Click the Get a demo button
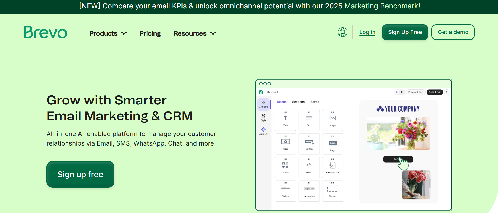 [x=453, y=32]
